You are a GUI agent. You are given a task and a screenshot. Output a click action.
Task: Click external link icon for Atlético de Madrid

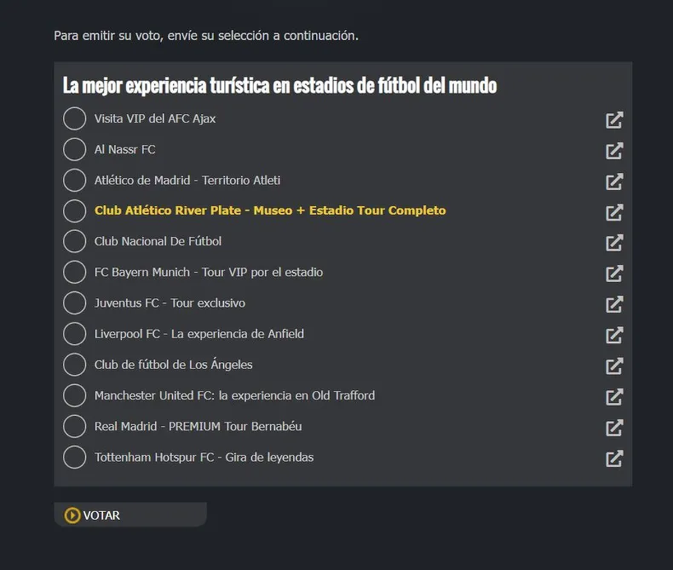(614, 182)
